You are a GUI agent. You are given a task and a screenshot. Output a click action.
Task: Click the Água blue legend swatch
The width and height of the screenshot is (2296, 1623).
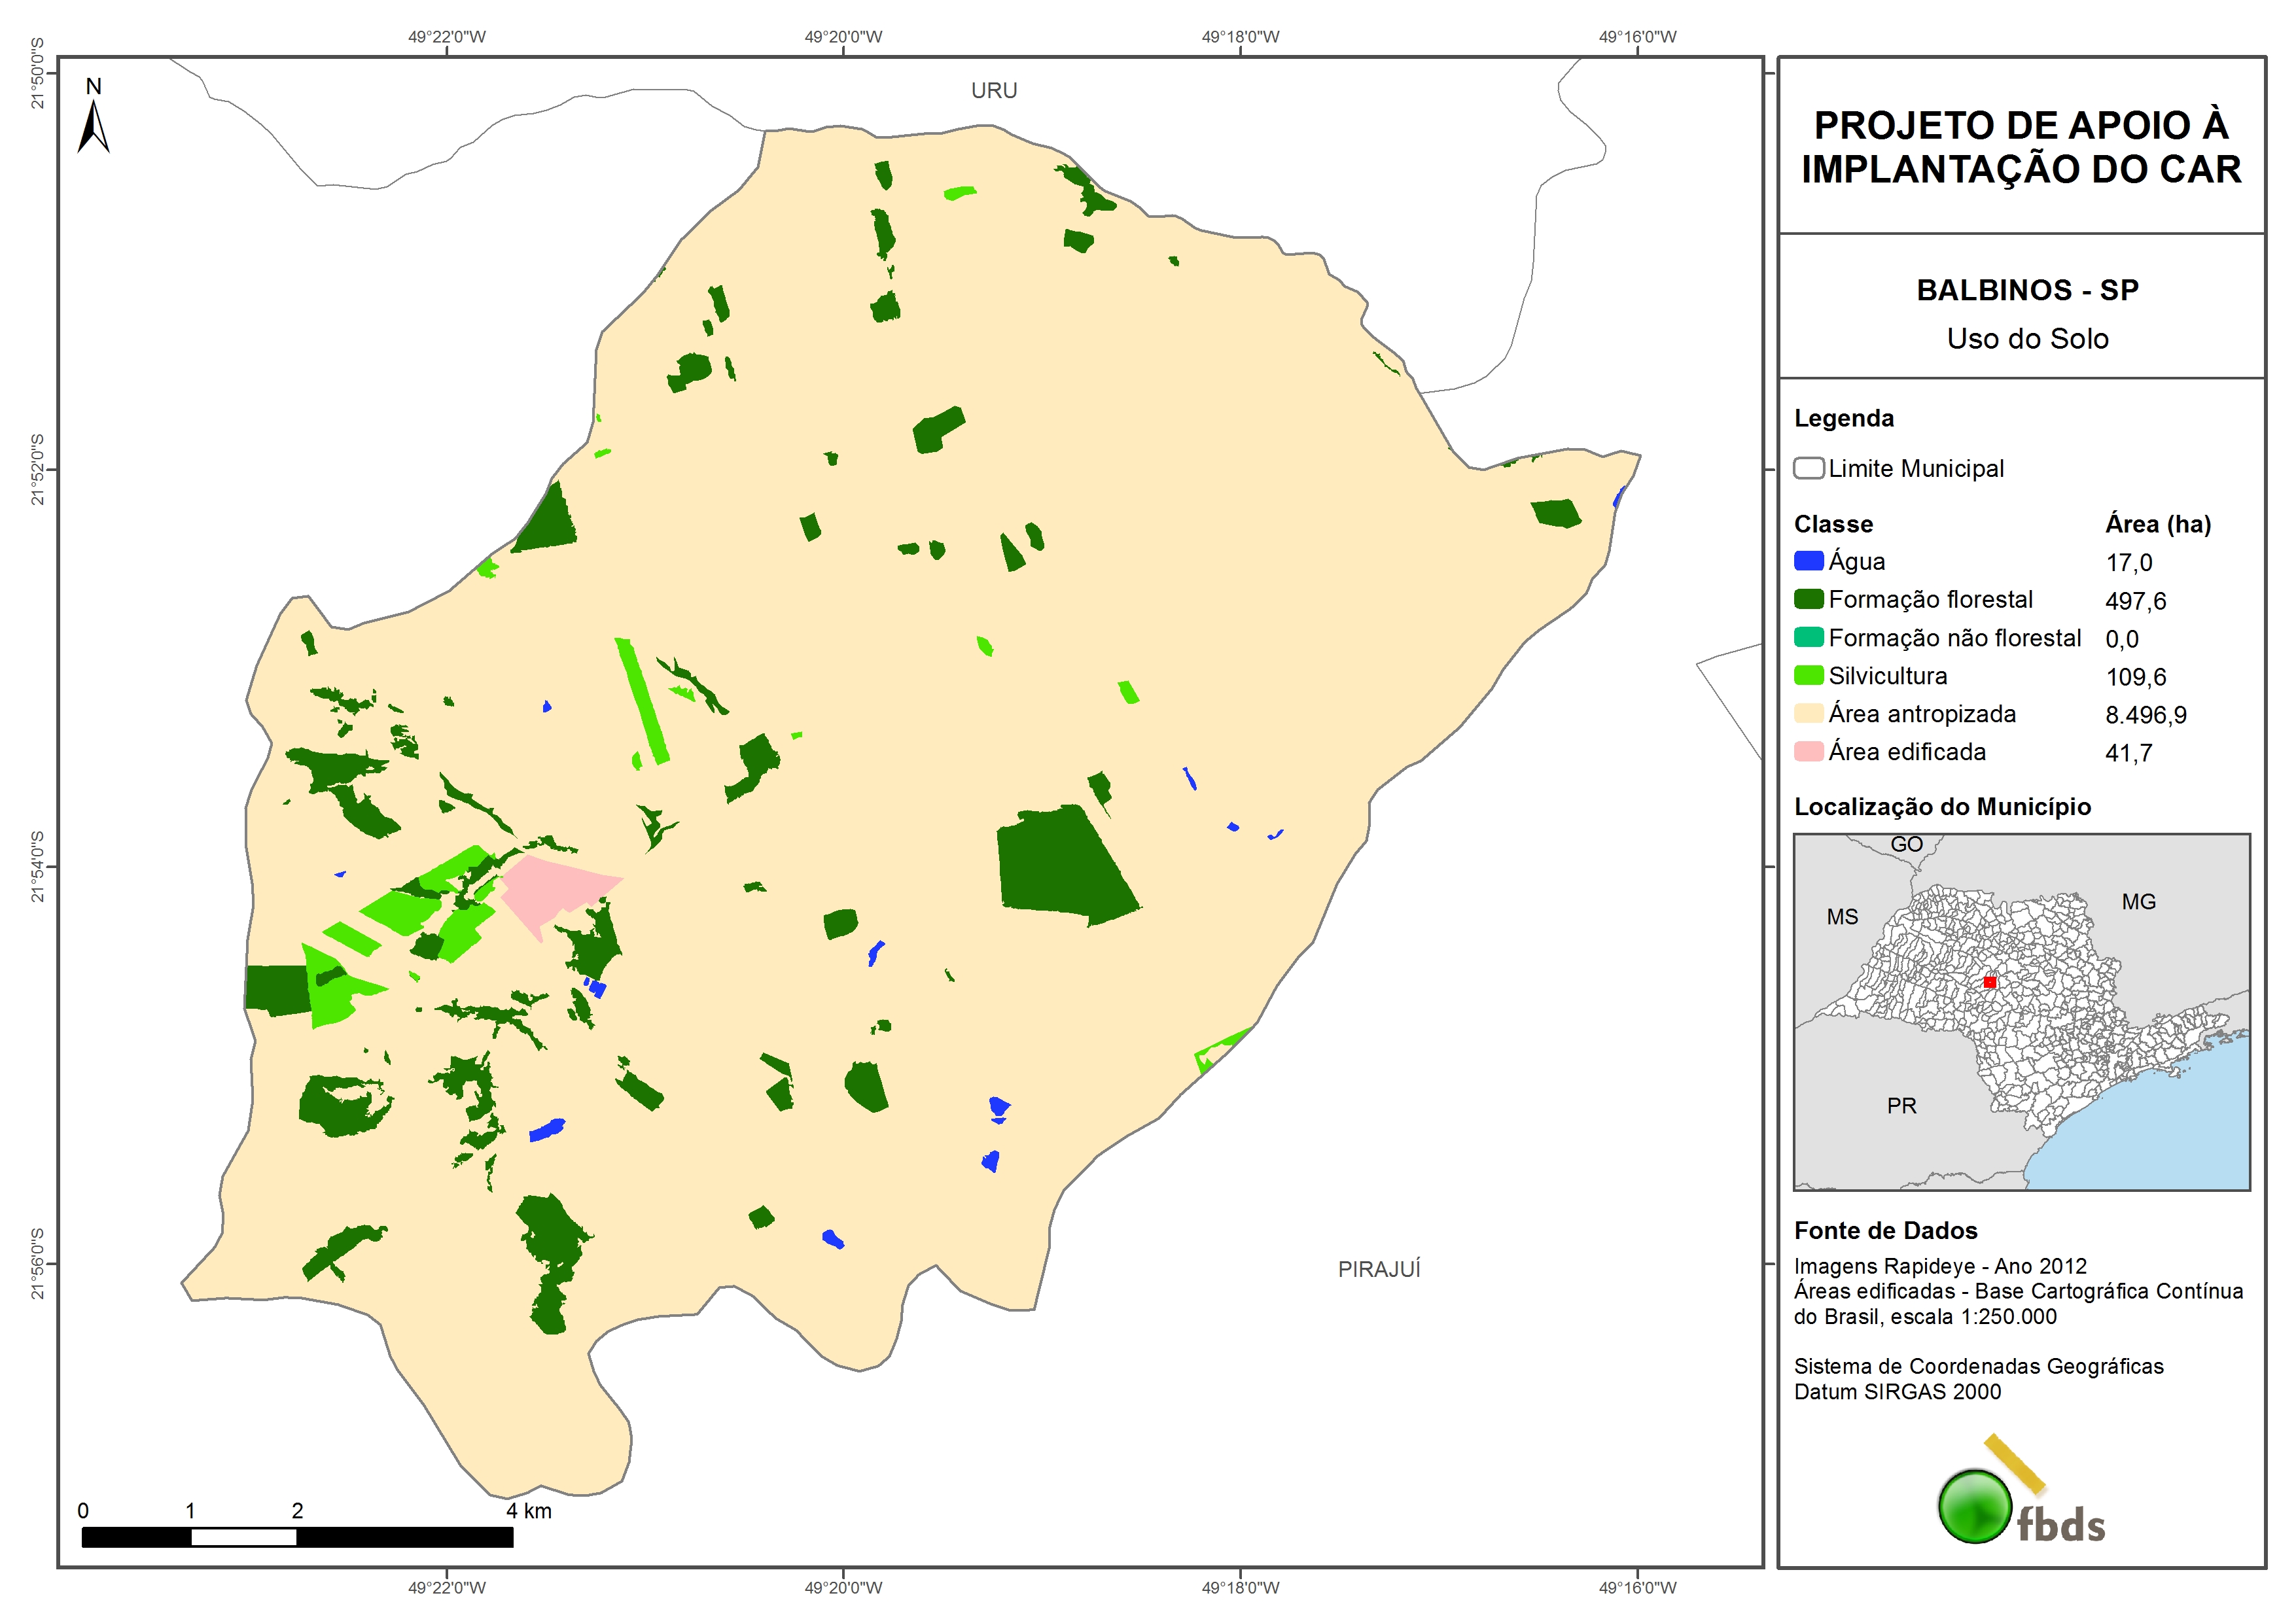pyautogui.click(x=1808, y=561)
